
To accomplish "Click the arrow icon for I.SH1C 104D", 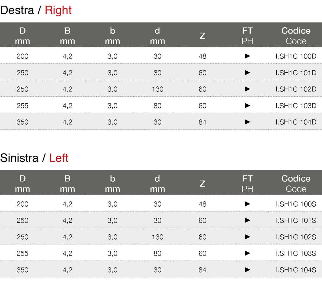I will 247,122.
